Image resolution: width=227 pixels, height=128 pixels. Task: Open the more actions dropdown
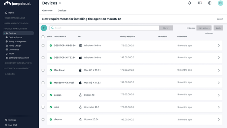[204, 28]
